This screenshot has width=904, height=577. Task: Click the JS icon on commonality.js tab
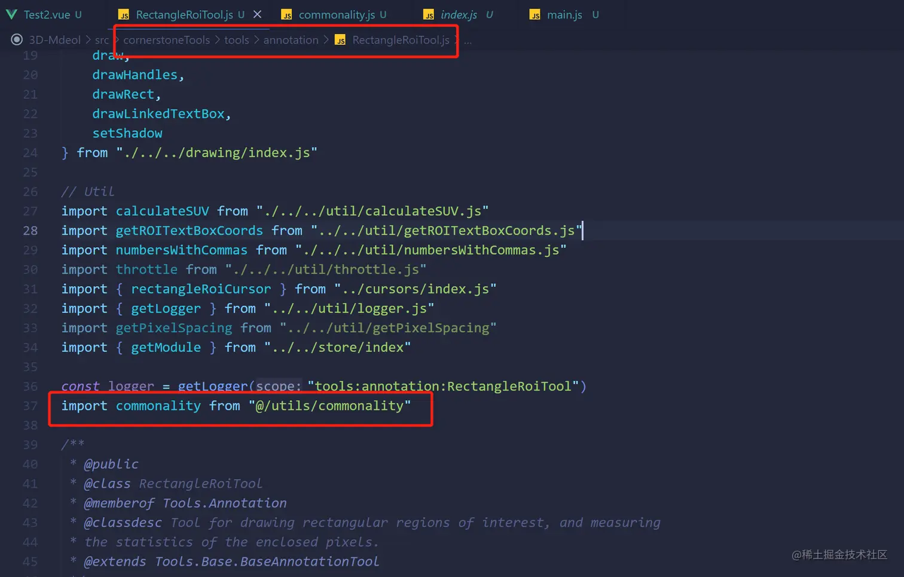pos(286,14)
